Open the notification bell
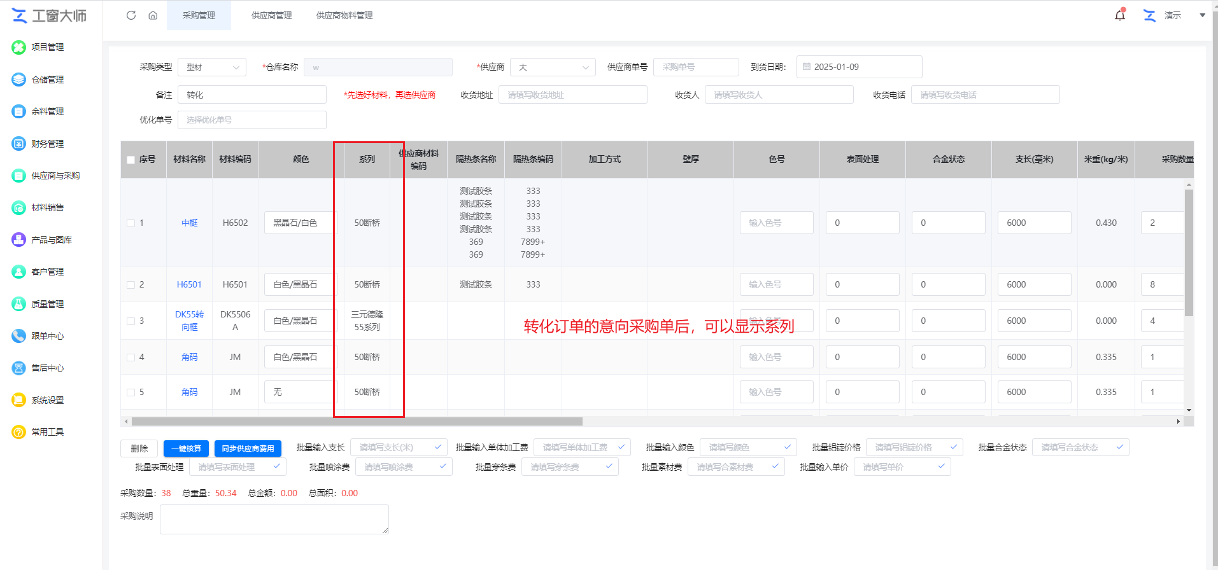 point(1119,15)
